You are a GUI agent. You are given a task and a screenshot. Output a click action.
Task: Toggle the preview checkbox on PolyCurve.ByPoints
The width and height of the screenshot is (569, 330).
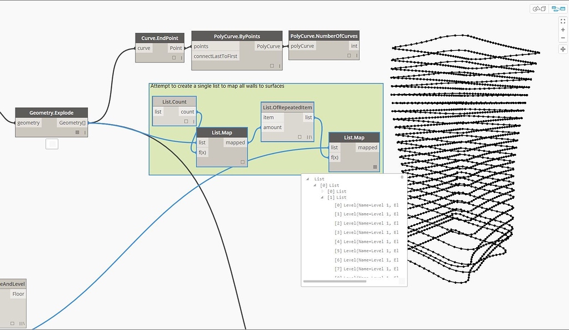(272, 65)
